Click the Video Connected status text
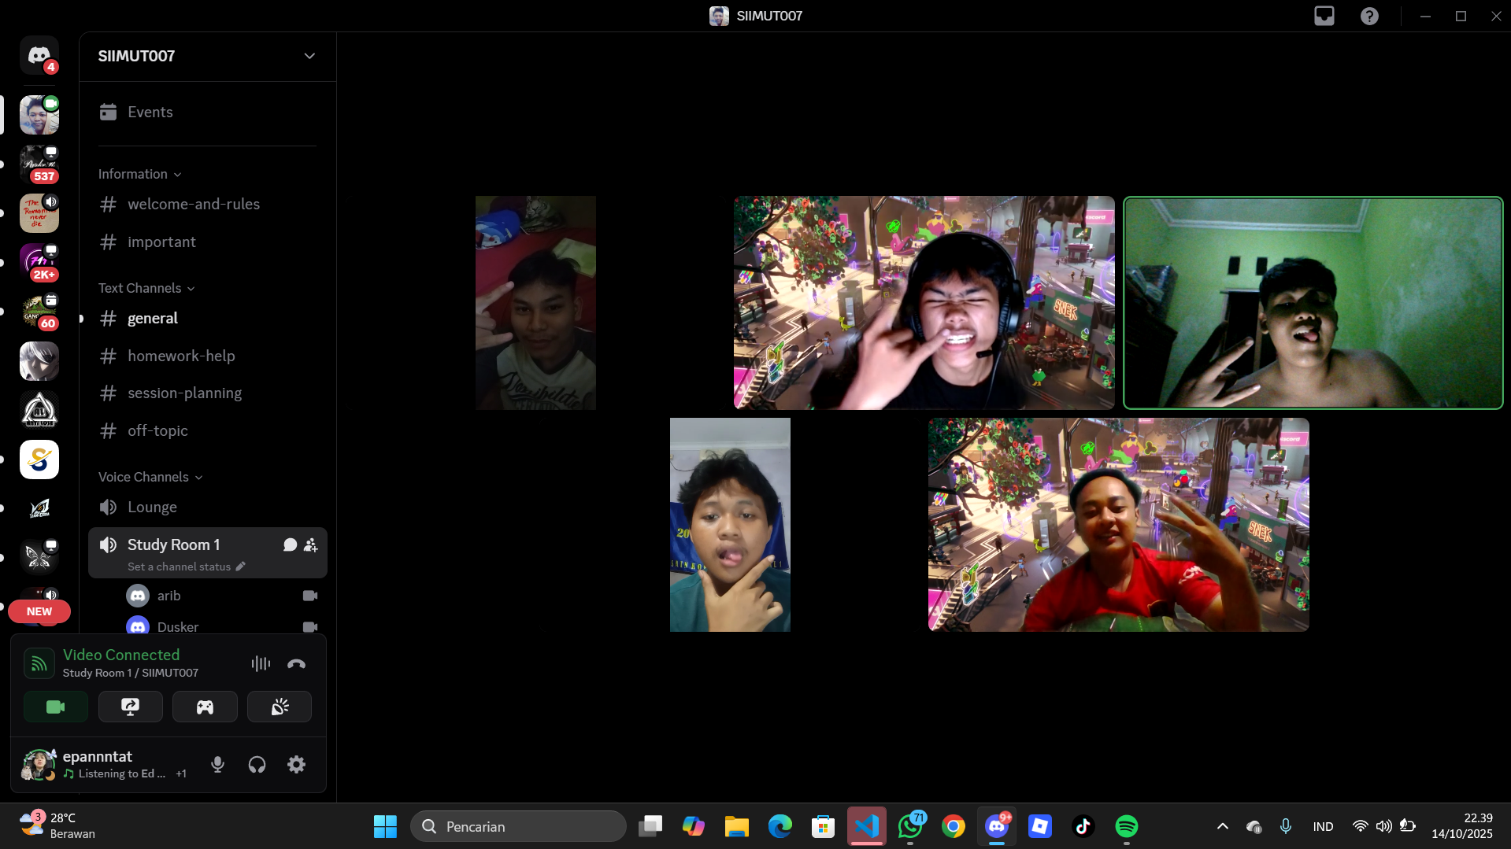The image size is (1511, 849). tap(121, 655)
